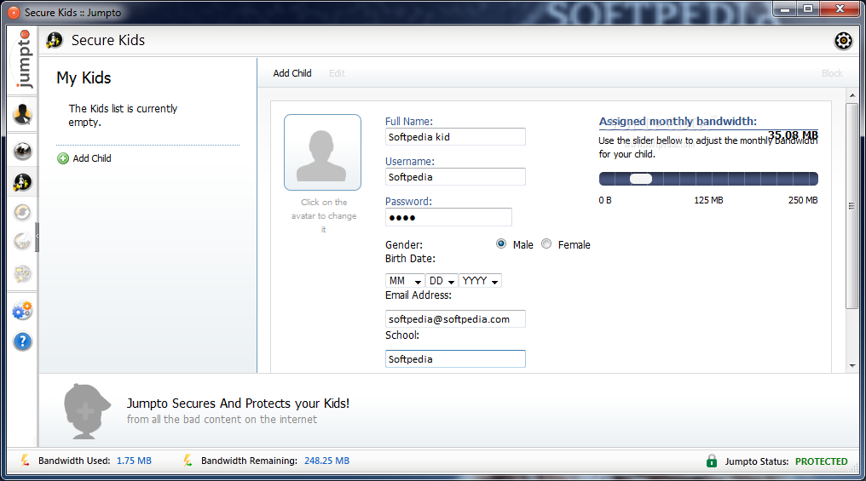Open help with the question mark icon

point(23,341)
